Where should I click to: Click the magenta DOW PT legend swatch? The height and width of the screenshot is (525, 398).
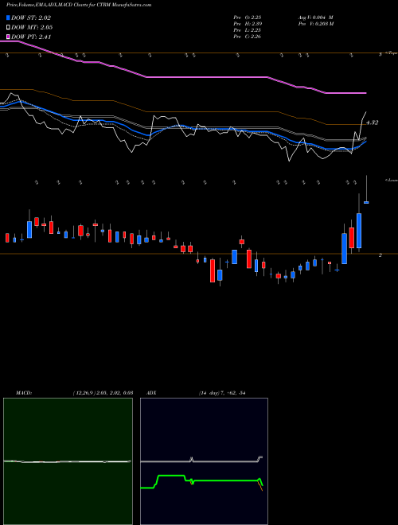coord(8,37)
